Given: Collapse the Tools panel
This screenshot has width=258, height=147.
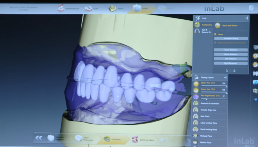Looking at the screenshot, I should point(246,18).
